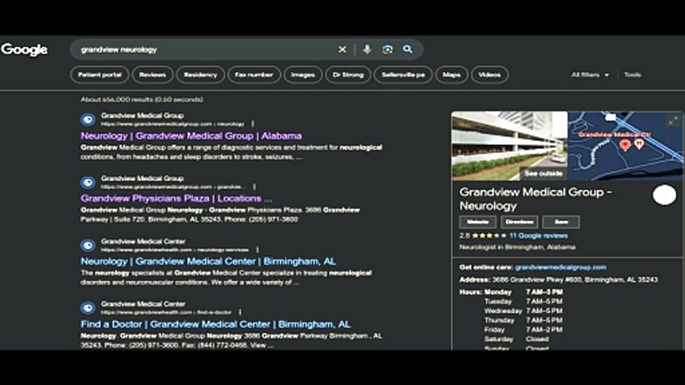The image size is (685, 385).
Task: Expand the map in the knowledge panel
Action: click(x=673, y=121)
